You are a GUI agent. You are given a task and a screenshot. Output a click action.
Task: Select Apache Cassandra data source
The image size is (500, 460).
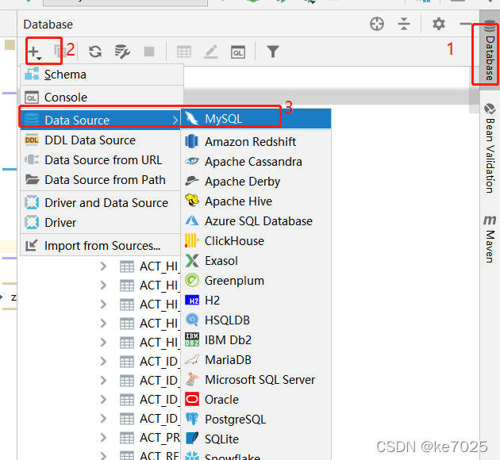[x=256, y=162]
